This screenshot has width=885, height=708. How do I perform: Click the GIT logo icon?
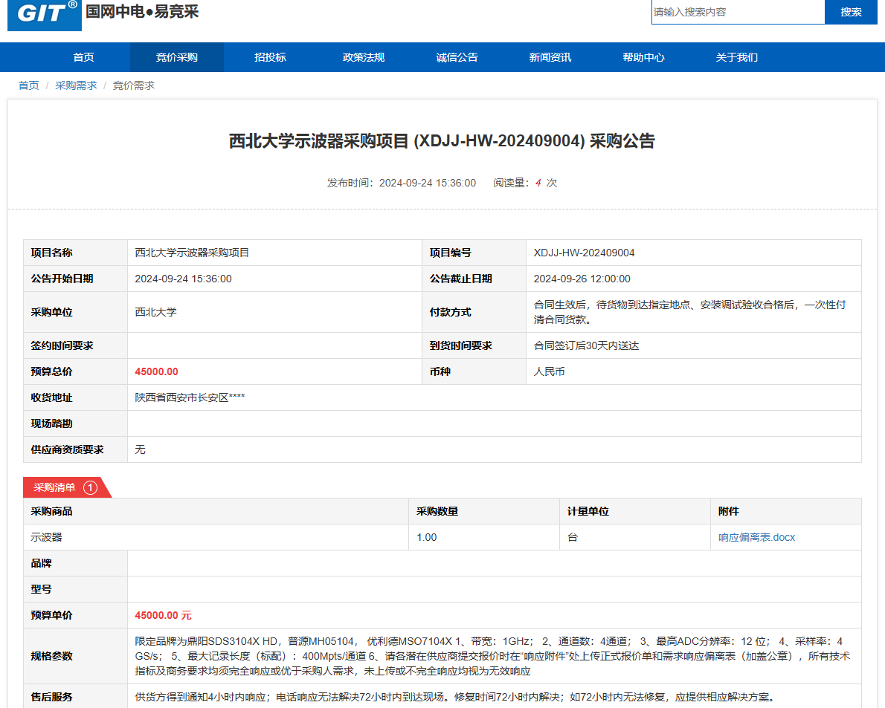[45, 14]
